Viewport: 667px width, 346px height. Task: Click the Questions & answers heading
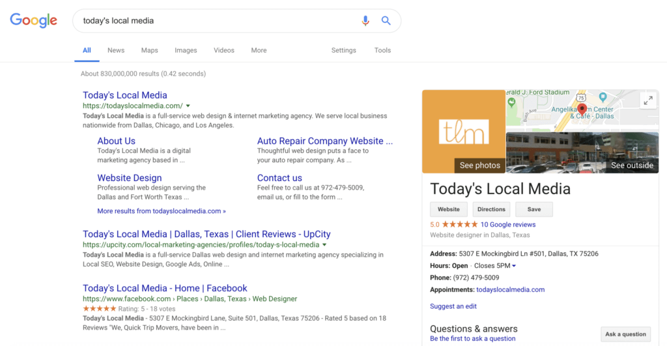[x=474, y=328]
